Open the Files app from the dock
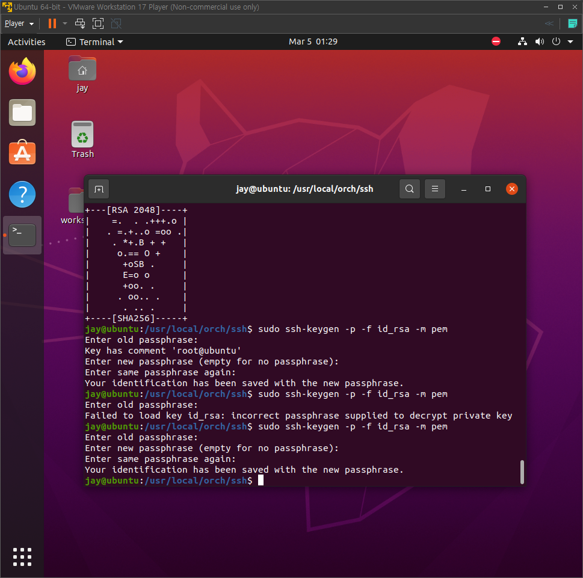The image size is (583, 578). coord(22,112)
